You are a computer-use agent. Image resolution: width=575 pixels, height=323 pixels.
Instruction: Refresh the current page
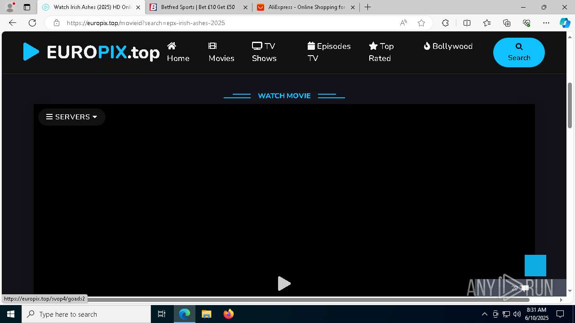click(32, 23)
